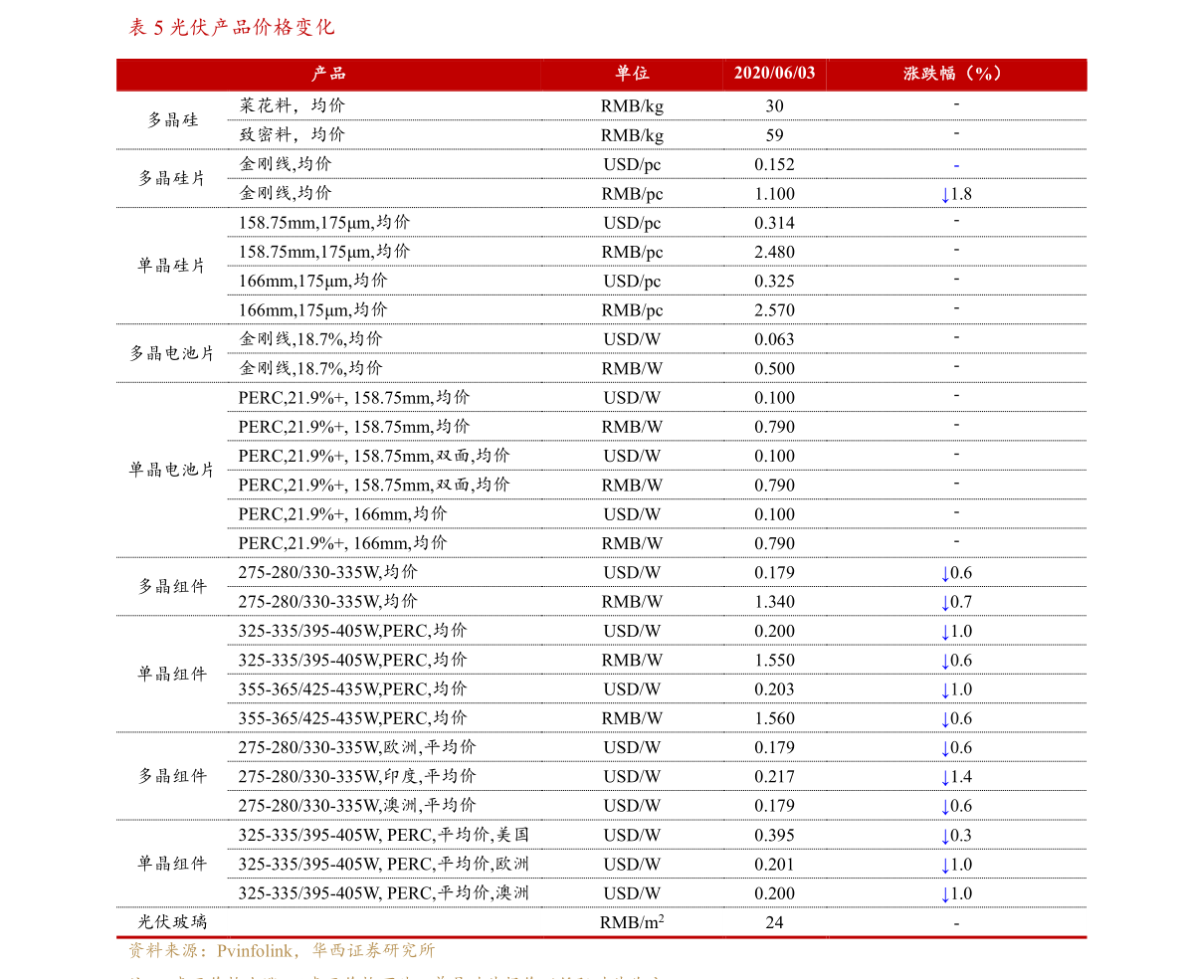The image size is (1185, 979).
Task: Click the topmost blue down arrow
Action: [x=945, y=195]
